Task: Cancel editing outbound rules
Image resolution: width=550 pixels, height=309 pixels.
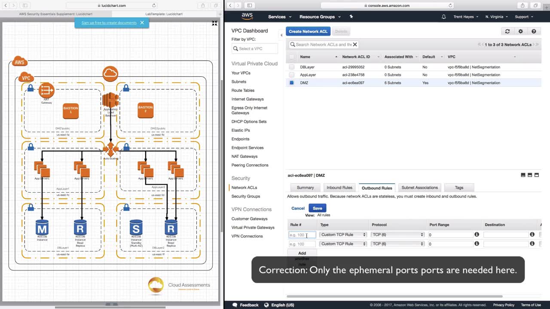Action: (x=298, y=208)
